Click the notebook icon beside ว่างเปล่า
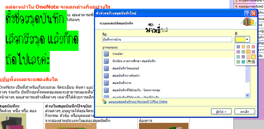Image resolution: width=264 pixels, height=129 pixels. point(107,54)
